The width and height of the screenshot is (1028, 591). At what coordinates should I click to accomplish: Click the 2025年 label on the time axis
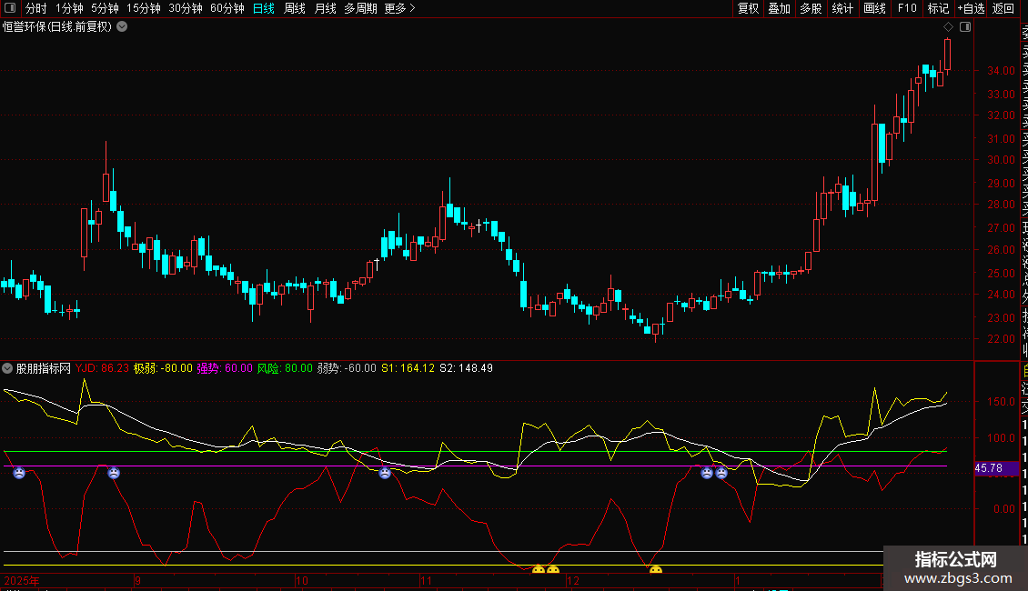[23, 579]
